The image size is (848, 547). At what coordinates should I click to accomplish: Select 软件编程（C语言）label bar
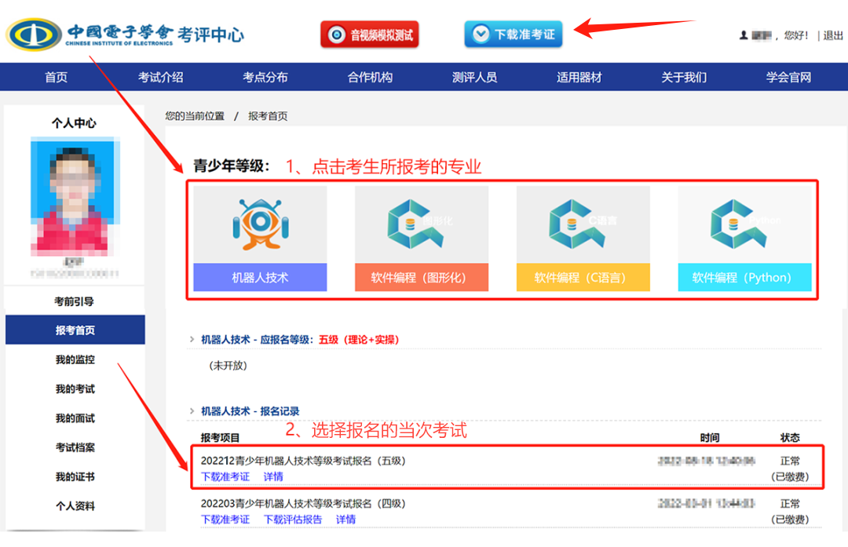point(583,277)
